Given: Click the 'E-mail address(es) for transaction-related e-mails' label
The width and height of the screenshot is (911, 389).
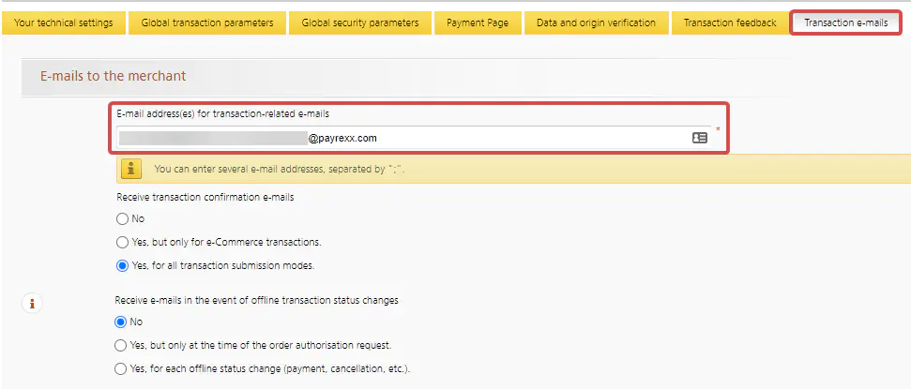Looking at the screenshot, I should [222, 113].
